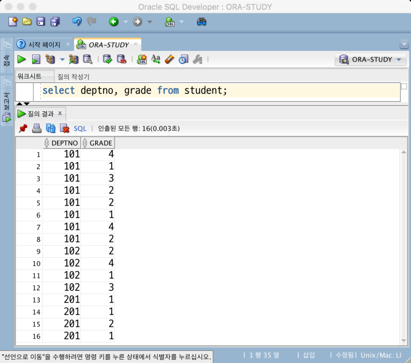Redo the last undone edit
Viewport: 411px width, 363px height.
(91, 22)
